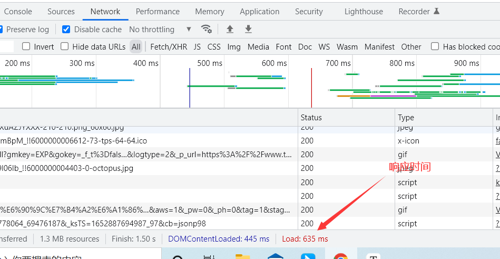500x259 pixels.
Task: Open the Application tab
Action: tap(259, 11)
